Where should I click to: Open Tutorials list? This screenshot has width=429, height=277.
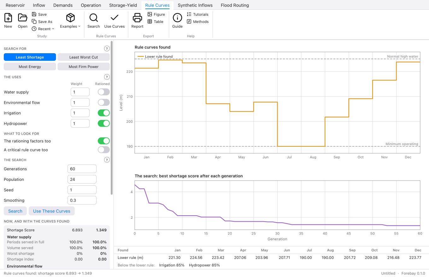[x=198, y=14]
